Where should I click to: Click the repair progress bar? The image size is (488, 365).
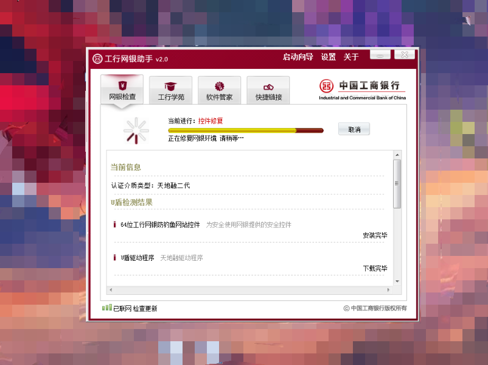(x=245, y=130)
